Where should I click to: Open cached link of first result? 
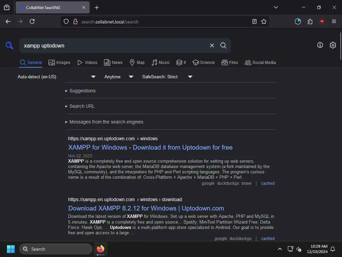click(x=268, y=183)
